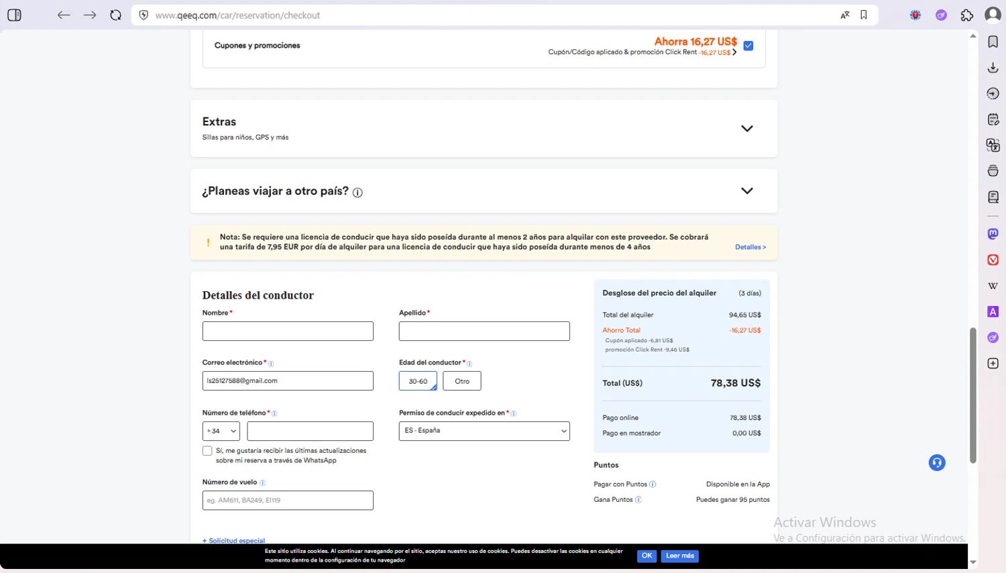This screenshot has height=573, width=1006.
Task: Open applied coupon details arrow
Action: 734,52
